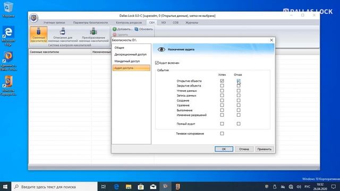Click the Обновить toolbar item

144,29
